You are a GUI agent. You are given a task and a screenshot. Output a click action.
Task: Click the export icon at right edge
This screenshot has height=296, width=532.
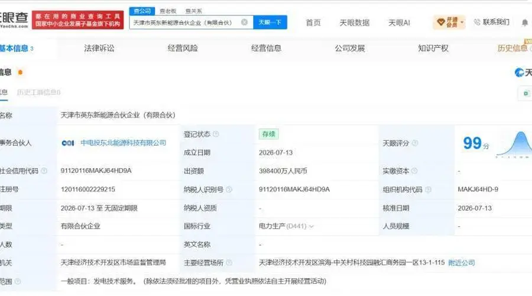tap(525, 94)
